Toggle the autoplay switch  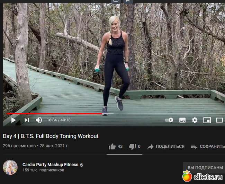[169, 120]
